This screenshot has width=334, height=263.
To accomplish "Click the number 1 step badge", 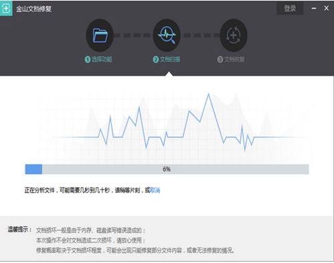I will click(88, 60).
